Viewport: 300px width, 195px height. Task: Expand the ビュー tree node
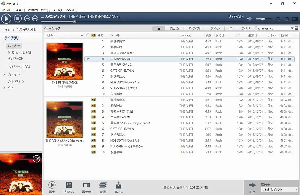click(x=4, y=87)
